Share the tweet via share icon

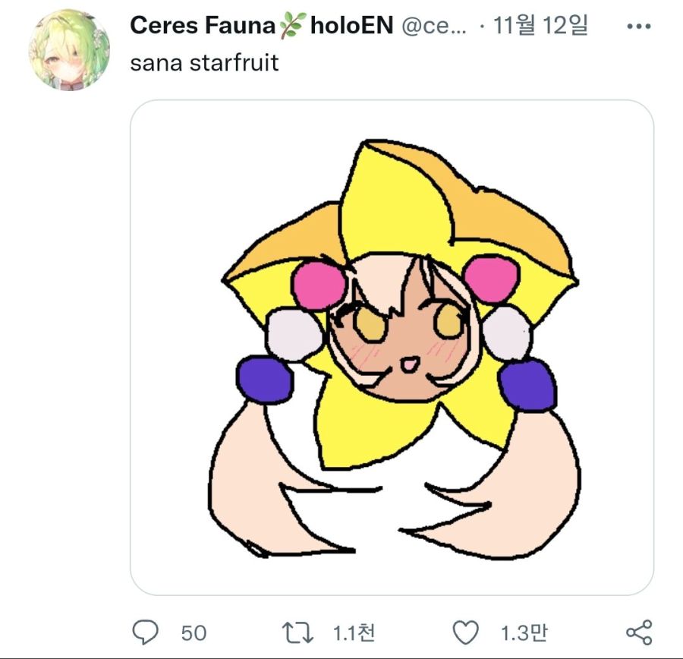638,632
